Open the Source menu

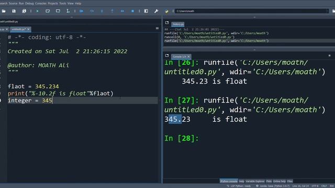(x=13, y=4)
